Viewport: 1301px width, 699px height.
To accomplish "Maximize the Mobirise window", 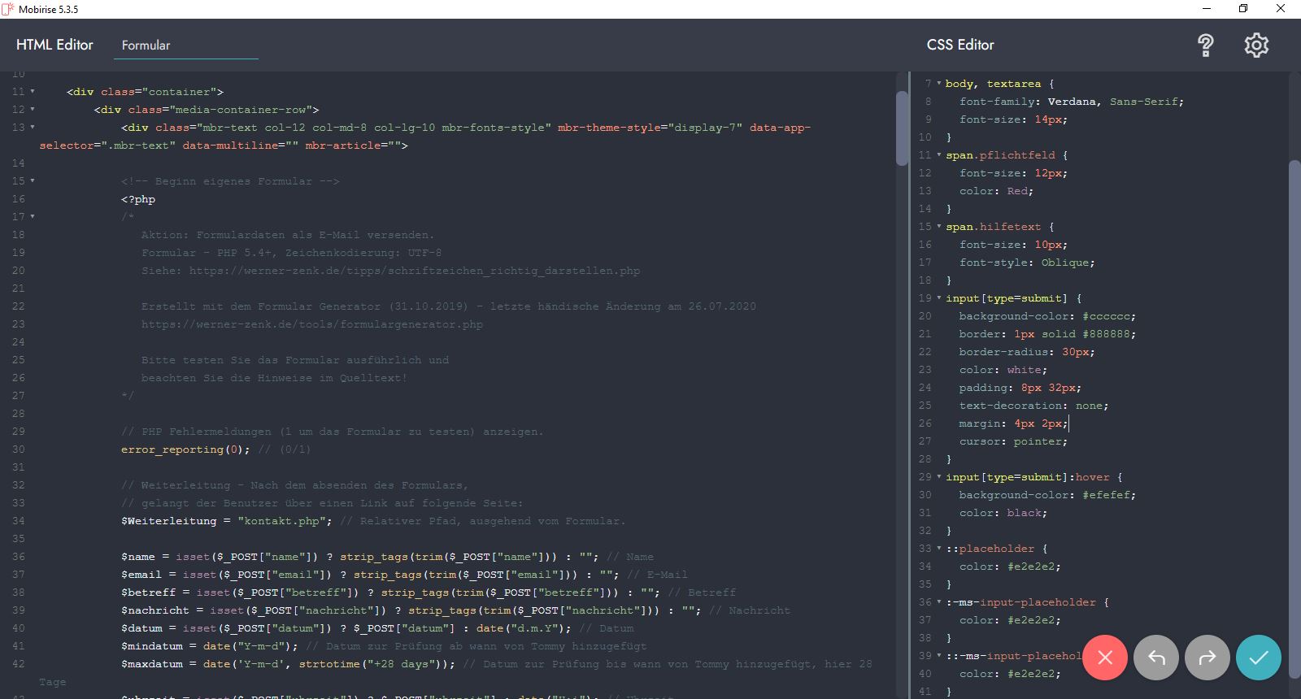I will (1242, 9).
